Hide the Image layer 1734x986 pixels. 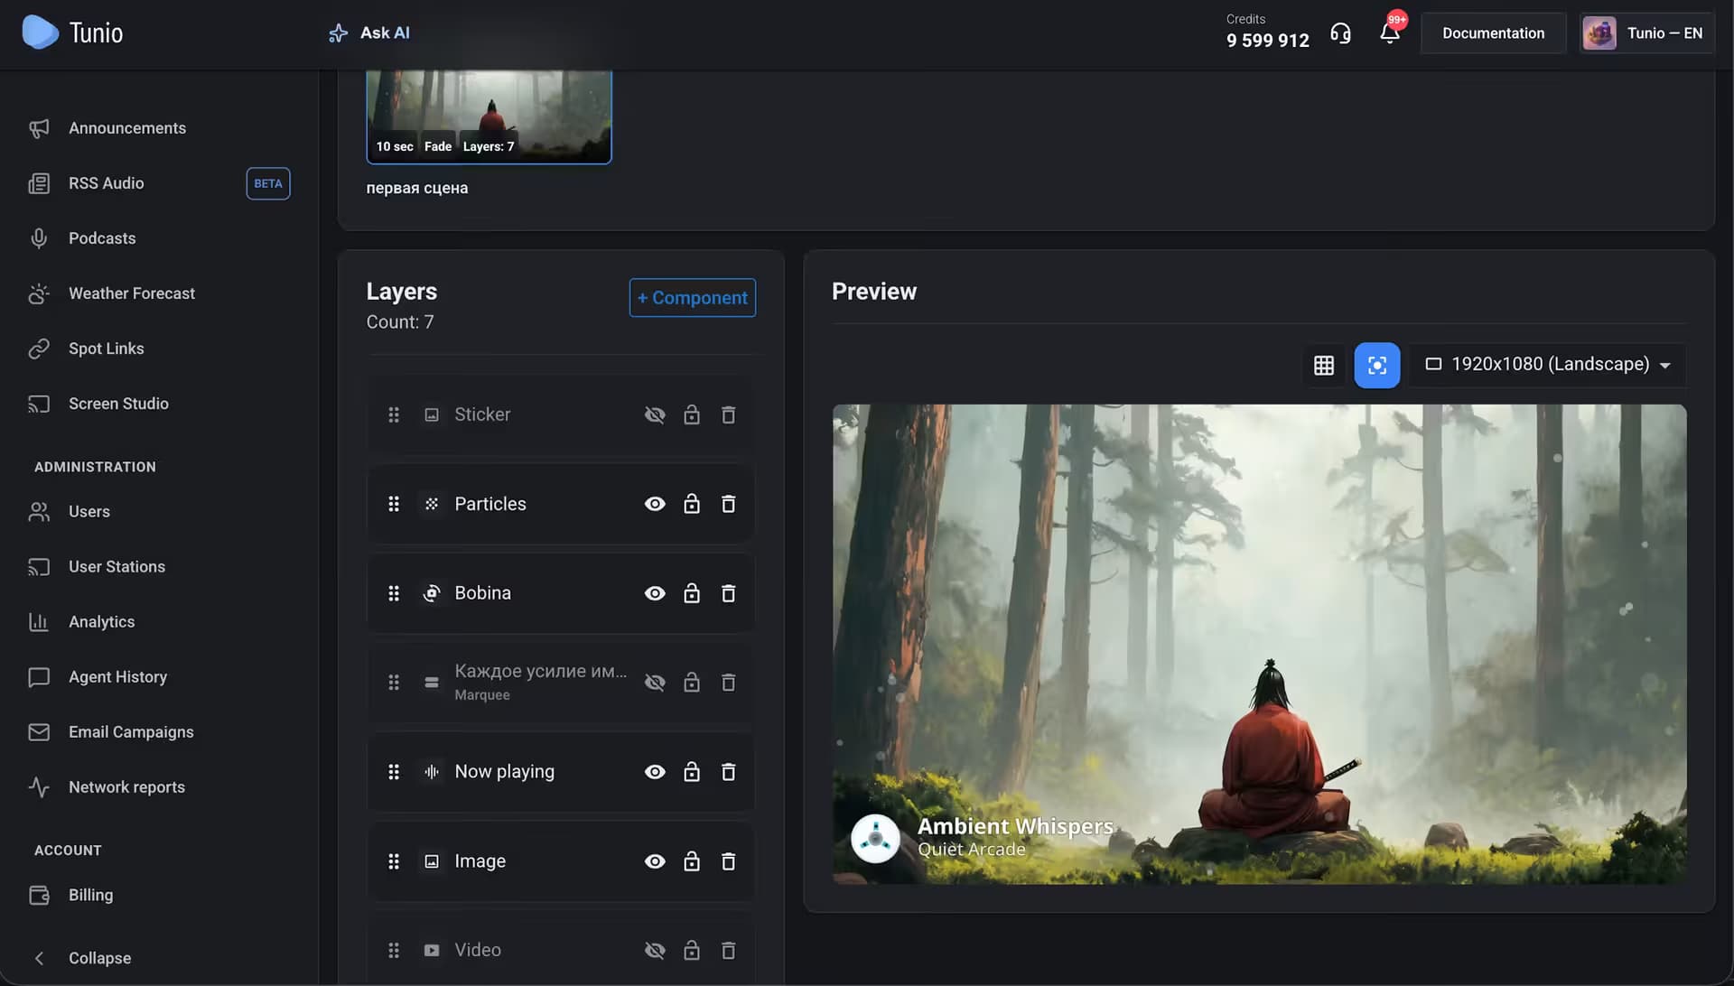coord(655,862)
